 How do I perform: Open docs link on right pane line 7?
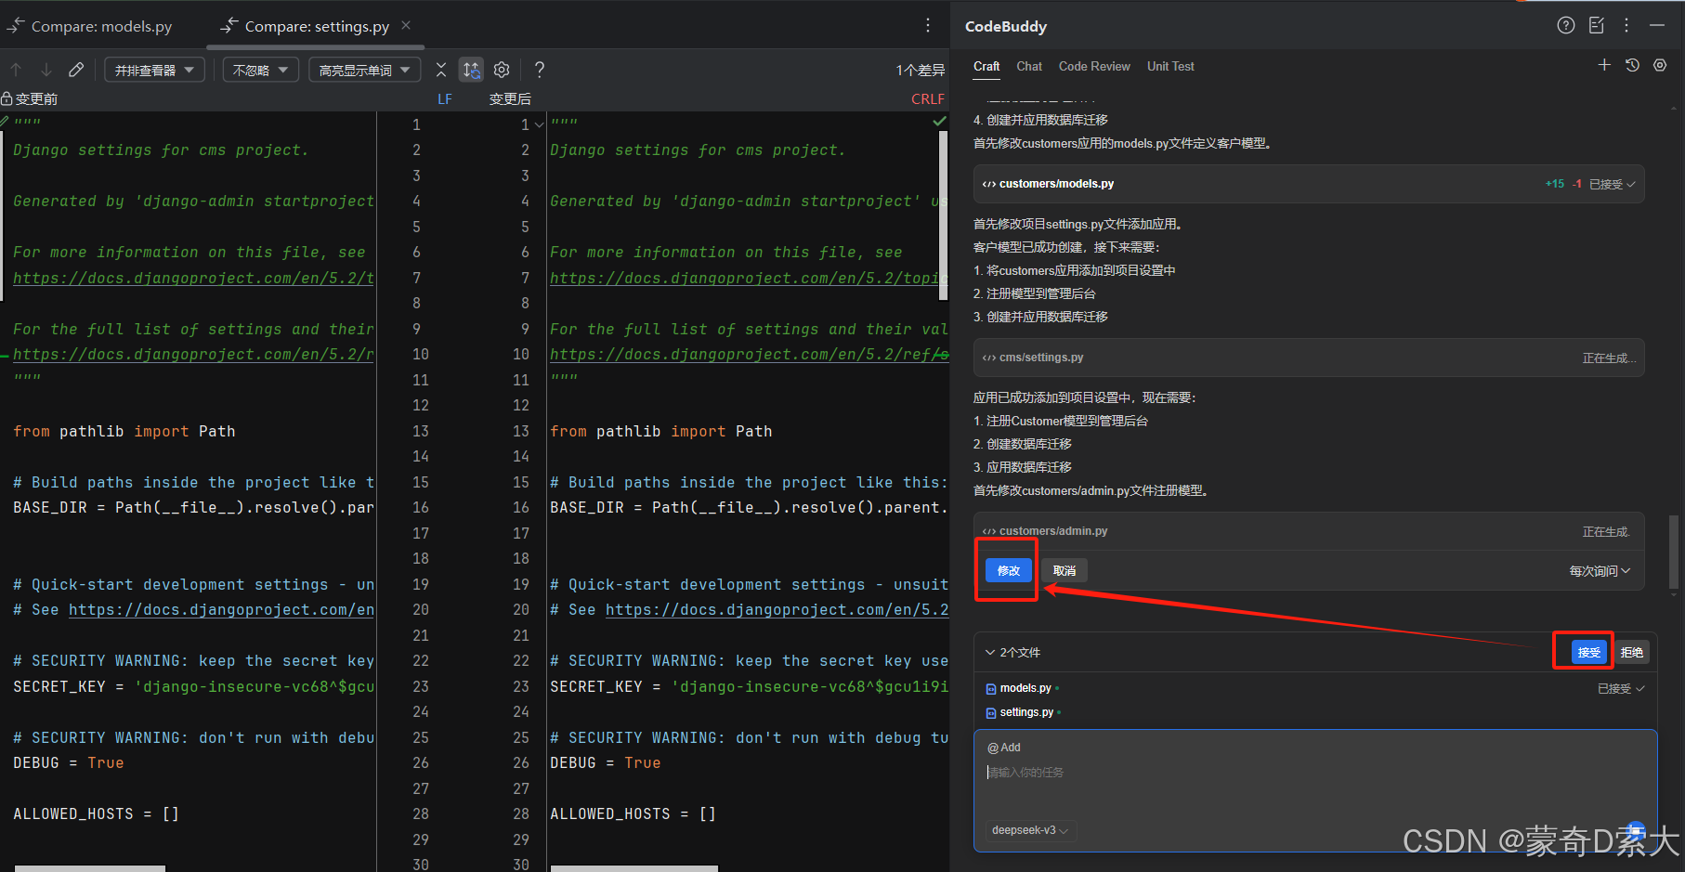click(x=749, y=278)
